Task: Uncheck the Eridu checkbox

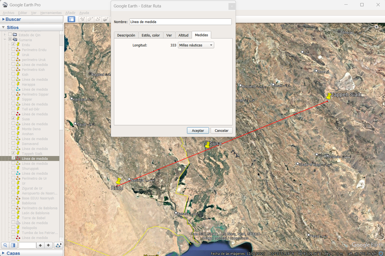Action: pos(13,44)
